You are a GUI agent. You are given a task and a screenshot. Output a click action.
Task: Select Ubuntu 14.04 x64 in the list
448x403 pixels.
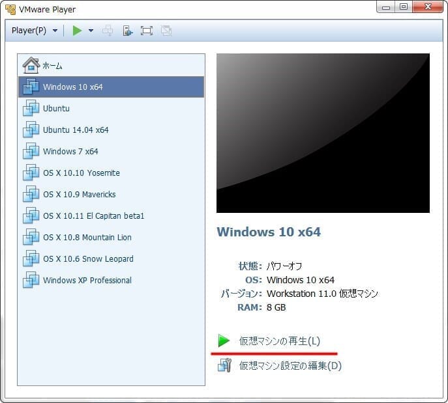(x=76, y=130)
